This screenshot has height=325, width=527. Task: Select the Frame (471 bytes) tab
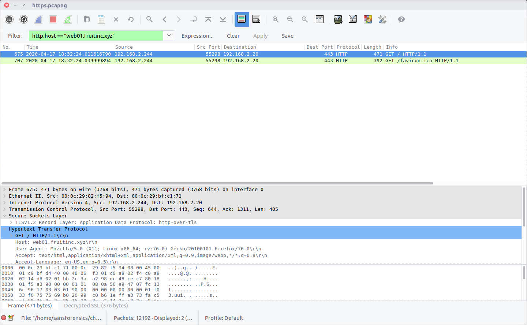coord(30,306)
